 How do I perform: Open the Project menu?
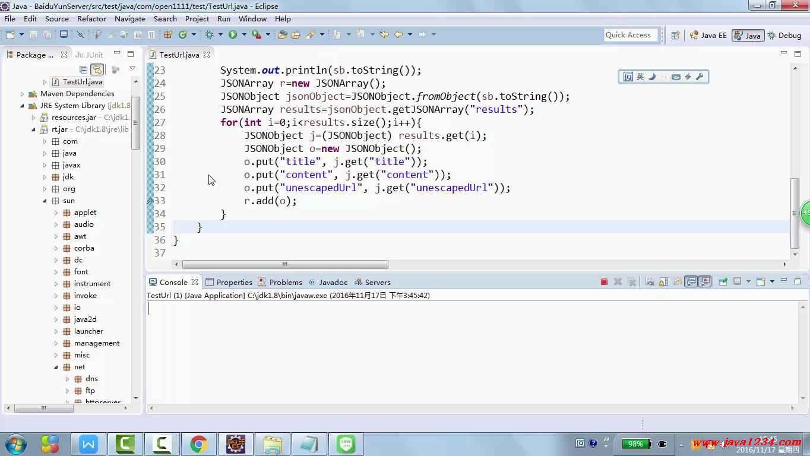click(197, 18)
